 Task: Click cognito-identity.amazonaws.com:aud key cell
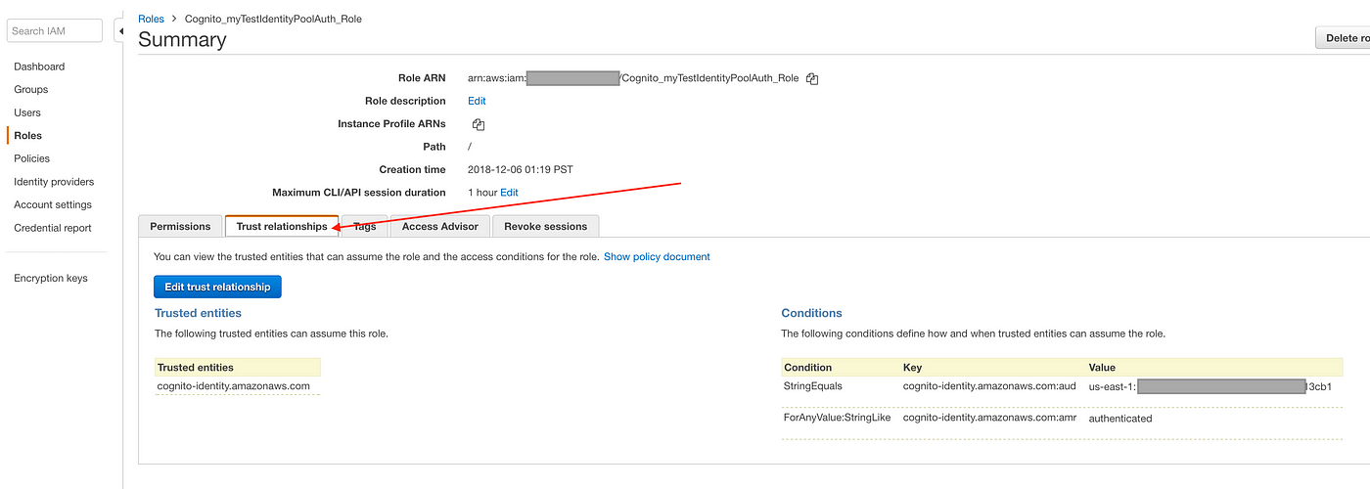click(989, 386)
